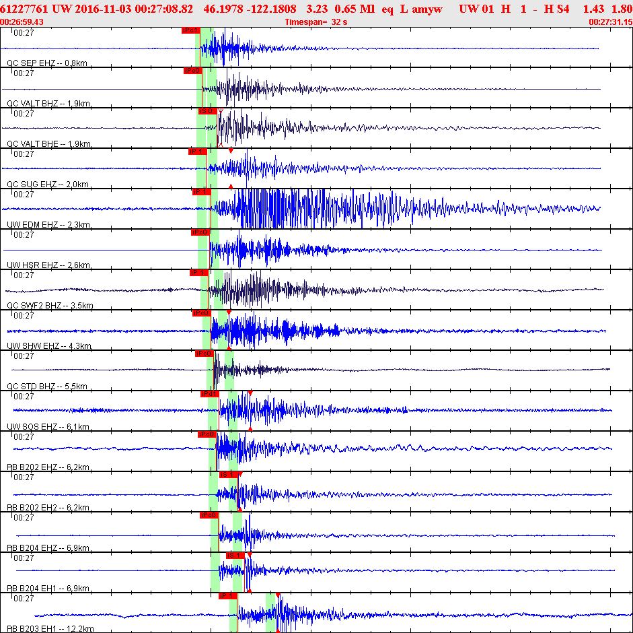Click the iS 1 pick flag on B202 EH2

pyautogui.click(x=228, y=475)
